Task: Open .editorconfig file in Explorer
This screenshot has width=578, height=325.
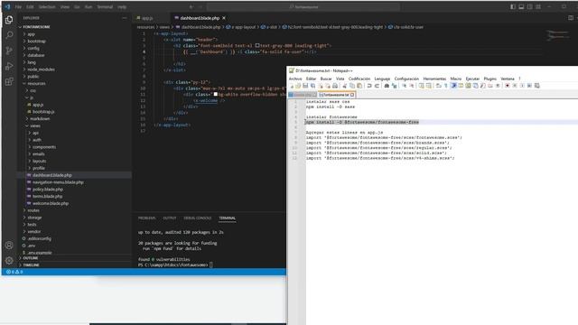Action: [40, 238]
